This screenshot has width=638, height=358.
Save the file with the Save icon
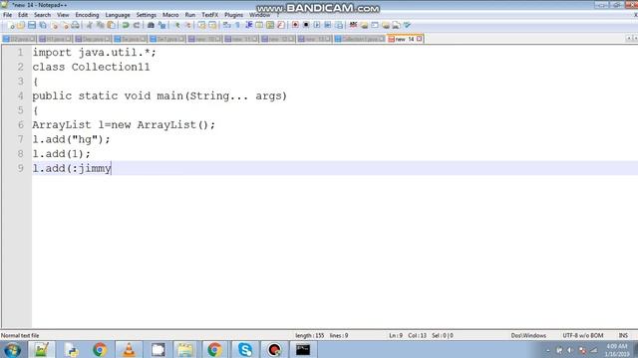pos(32,25)
